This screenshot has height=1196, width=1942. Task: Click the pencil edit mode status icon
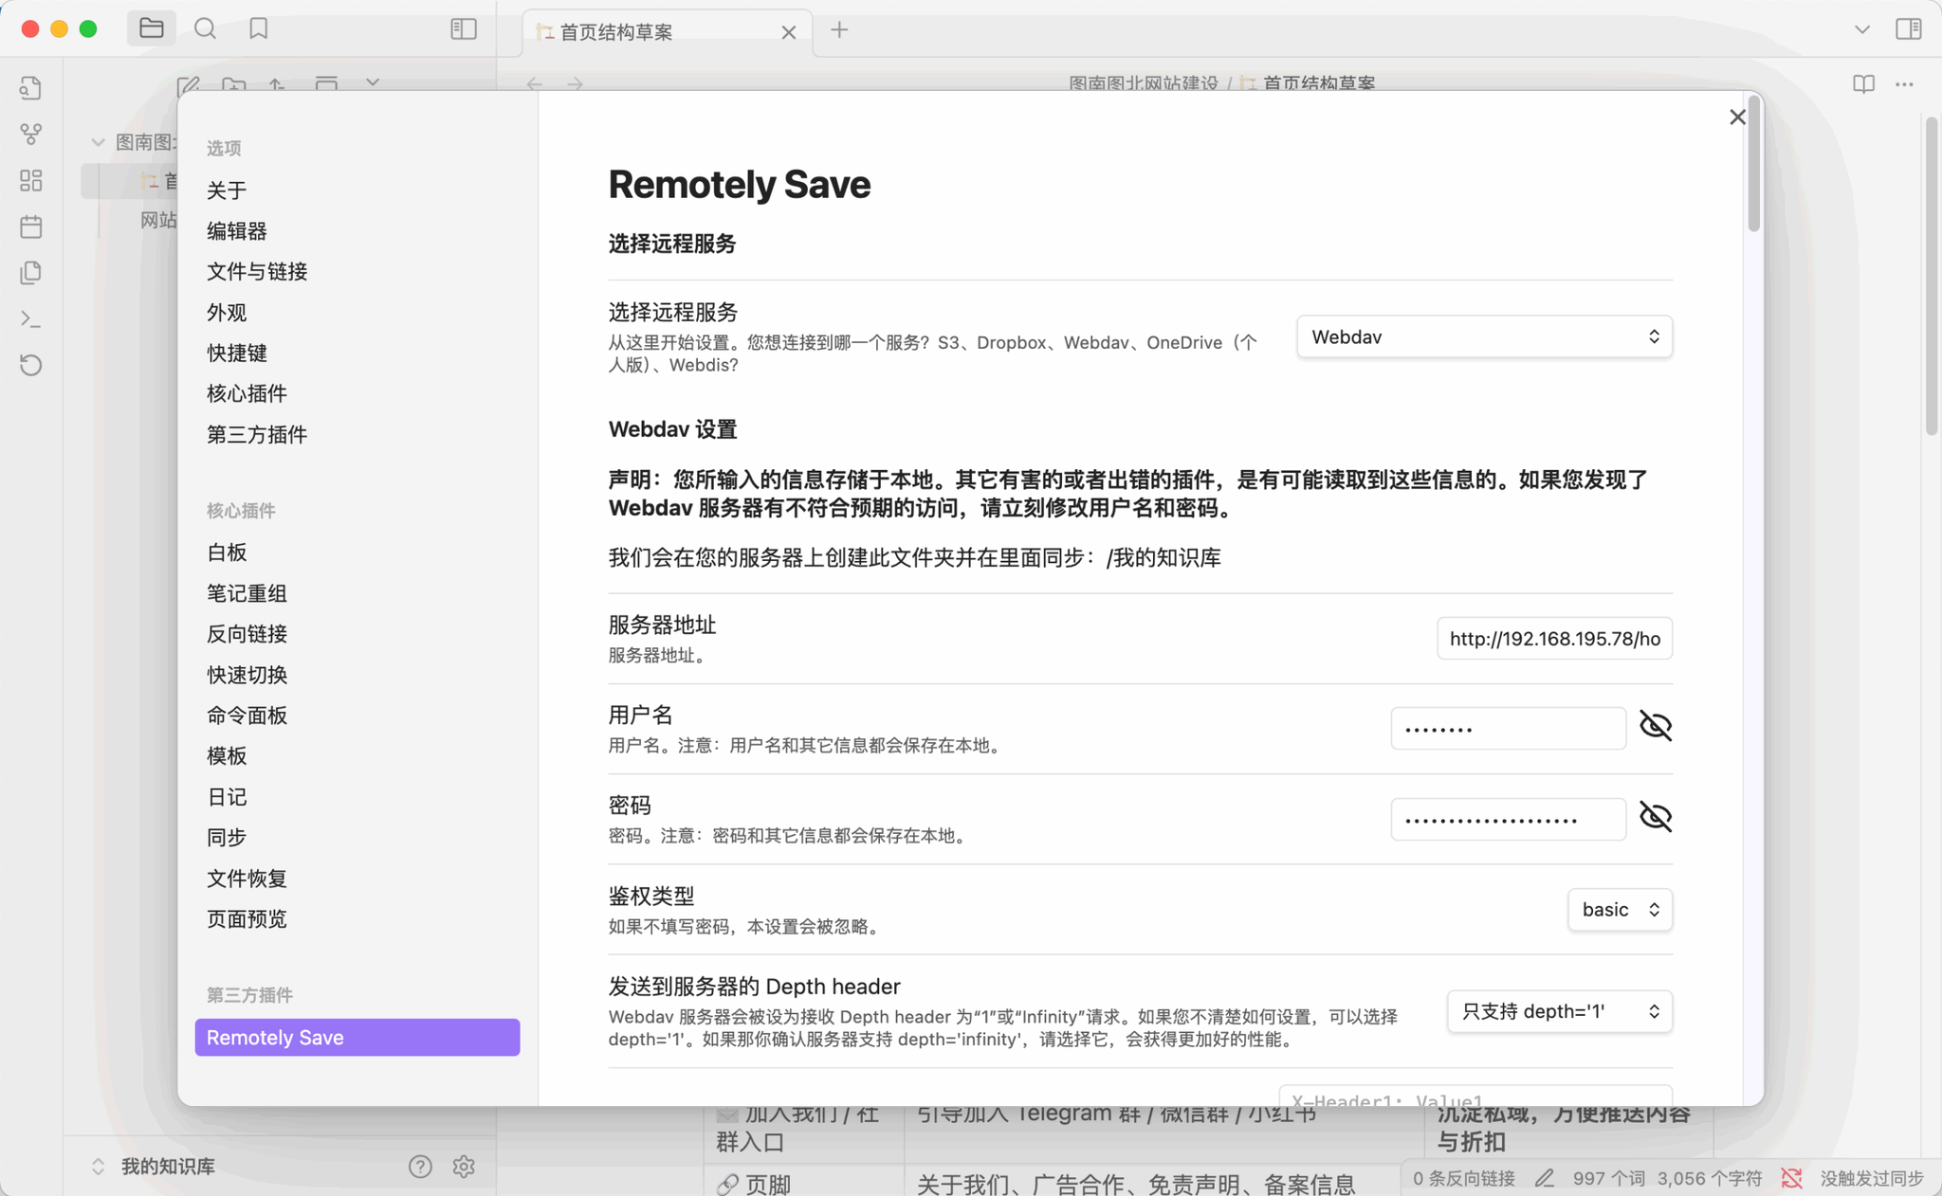coord(1545,1178)
